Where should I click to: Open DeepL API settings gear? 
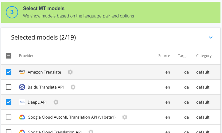(x=56, y=102)
